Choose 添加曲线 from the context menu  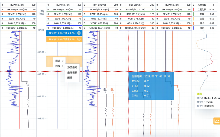click(72, 67)
